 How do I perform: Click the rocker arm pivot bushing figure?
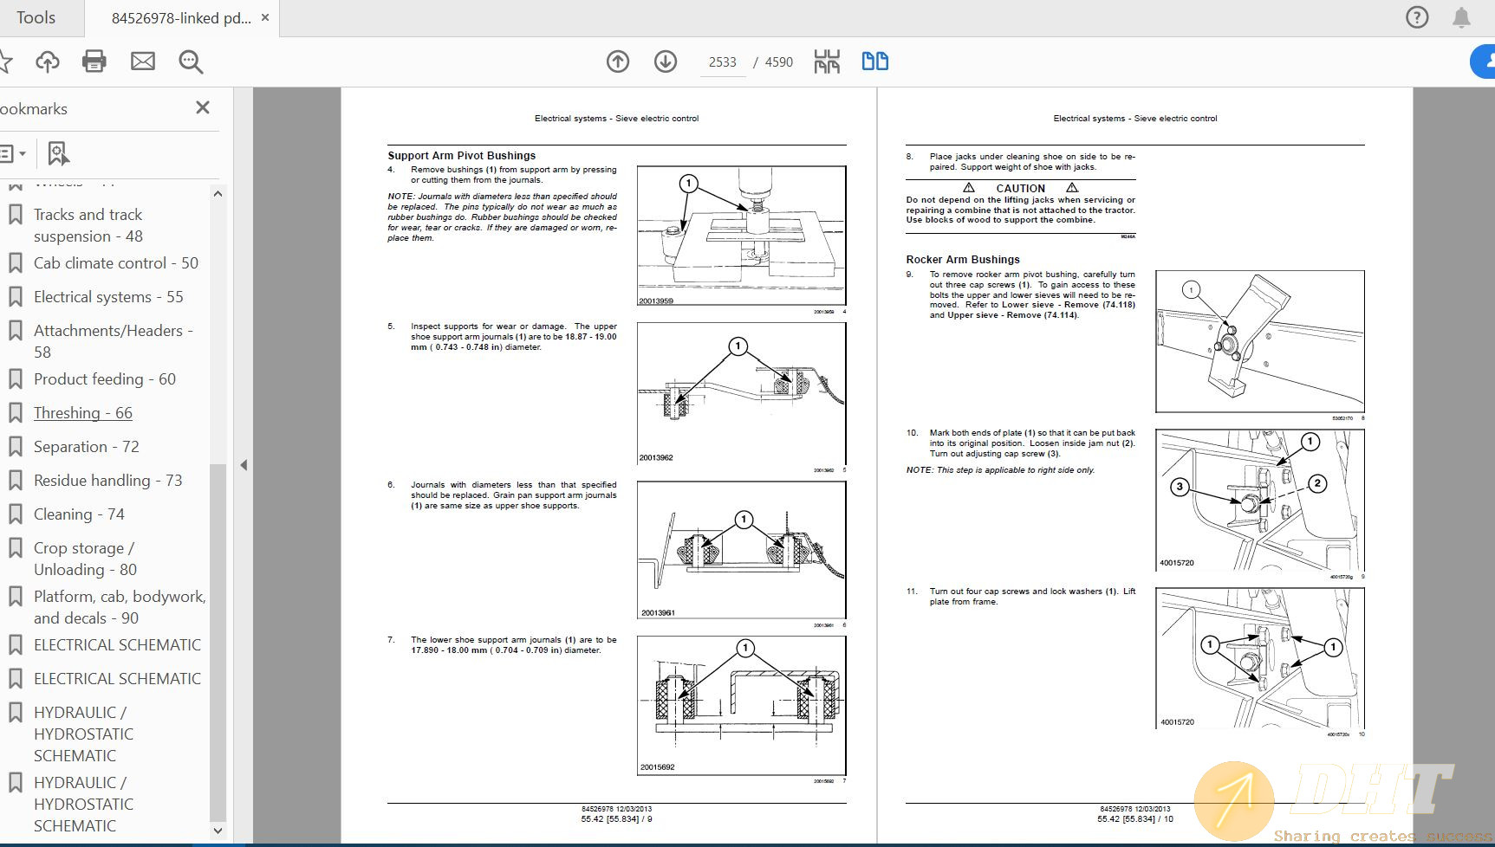(1259, 341)
